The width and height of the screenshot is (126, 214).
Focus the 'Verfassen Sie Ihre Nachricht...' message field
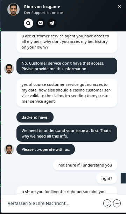coord(53,204)
